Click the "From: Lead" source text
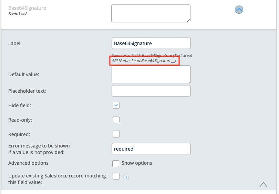The height and width of the screenshot is (194, 279). (x=18, y=14)
